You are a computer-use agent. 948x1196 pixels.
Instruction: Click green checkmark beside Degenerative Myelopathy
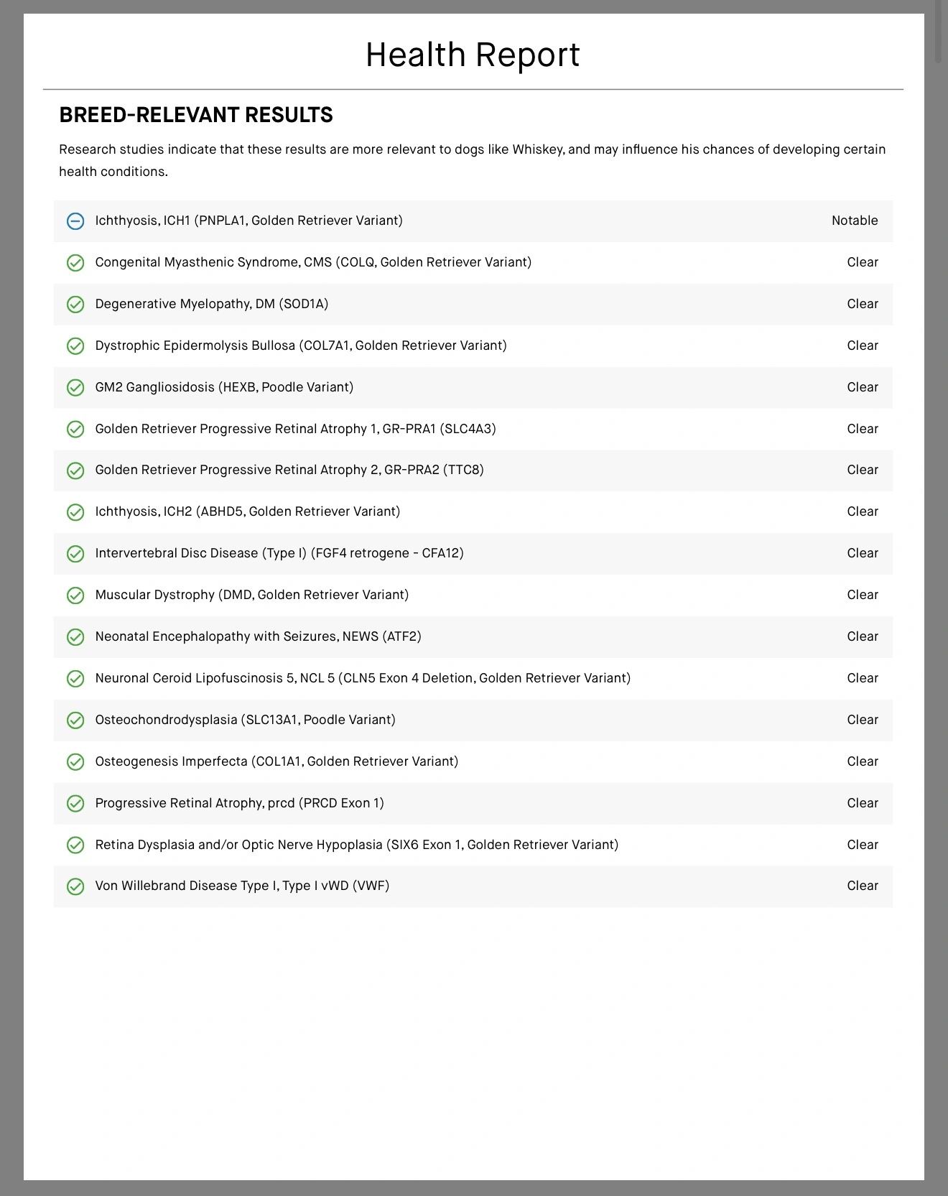75,305
